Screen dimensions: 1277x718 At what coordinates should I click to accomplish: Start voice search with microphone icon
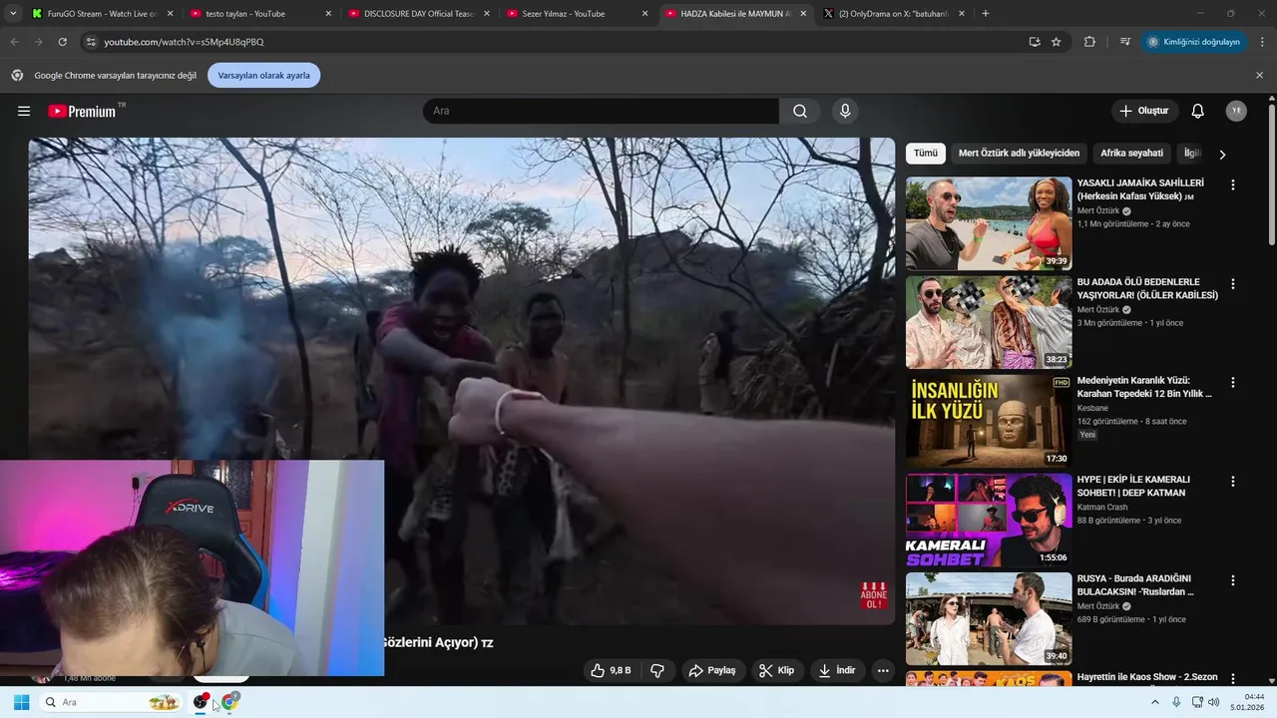[x=845, y=111]
